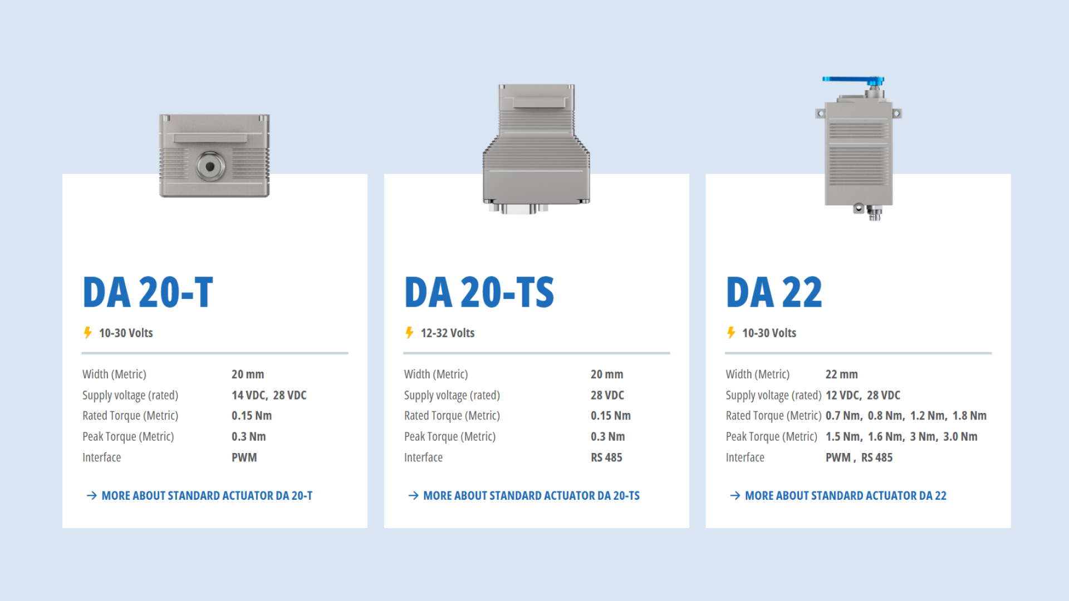Click the lightning bolt icon under DA 20-T
Screen dimensions: 1069x601
(87, 333)
